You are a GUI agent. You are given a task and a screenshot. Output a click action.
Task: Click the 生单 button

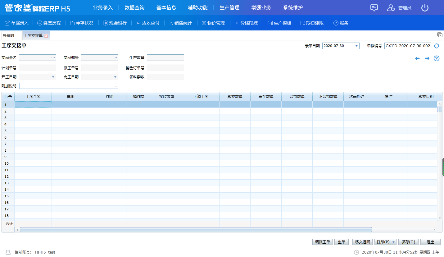pos(342,242)
